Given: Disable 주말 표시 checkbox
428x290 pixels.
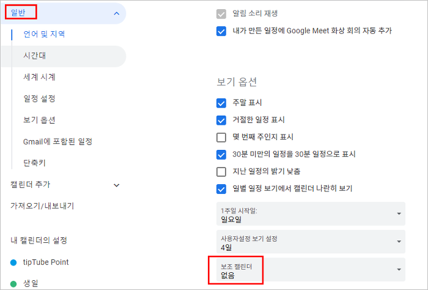Looking at the screenshot, I should coord(221,103).
